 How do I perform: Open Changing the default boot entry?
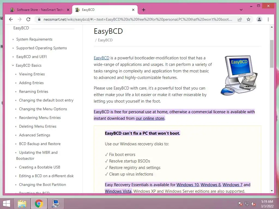(46, 100)
